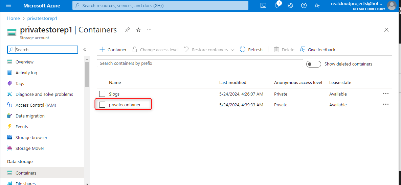Open the portal hamburger menu
Image resolution: width=401 pixels, height=185 pixels.
pyautogui.click(x=8, y=5)
